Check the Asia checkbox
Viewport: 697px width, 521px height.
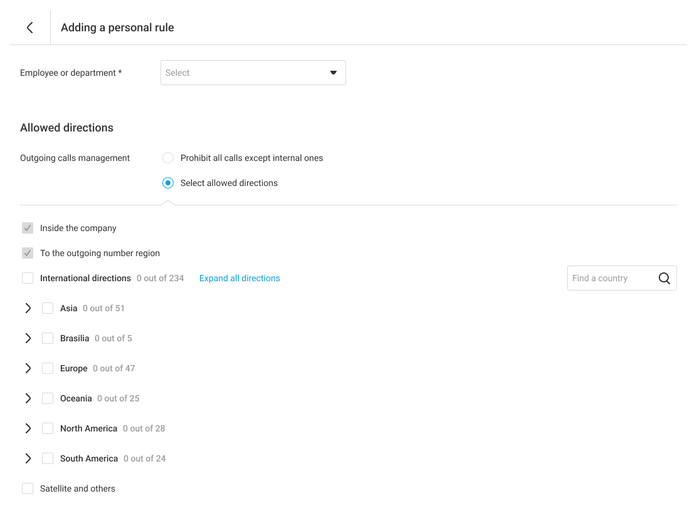48,308
